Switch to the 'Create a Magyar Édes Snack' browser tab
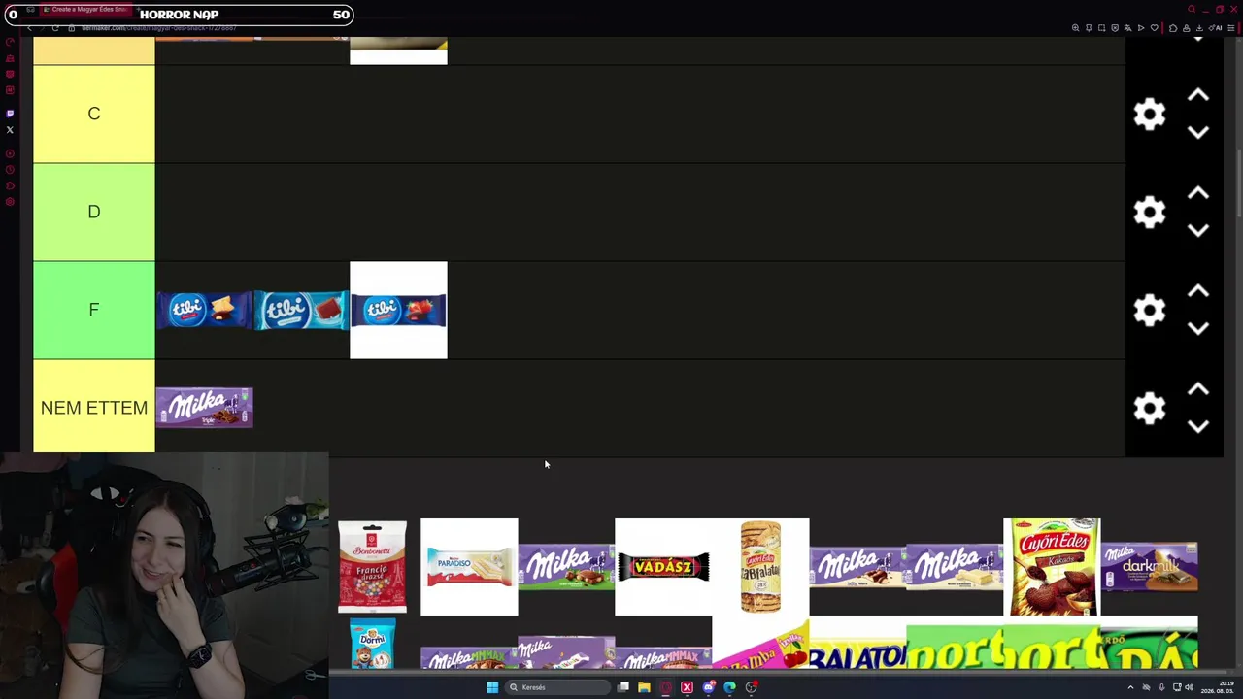 tap(87, 9)
